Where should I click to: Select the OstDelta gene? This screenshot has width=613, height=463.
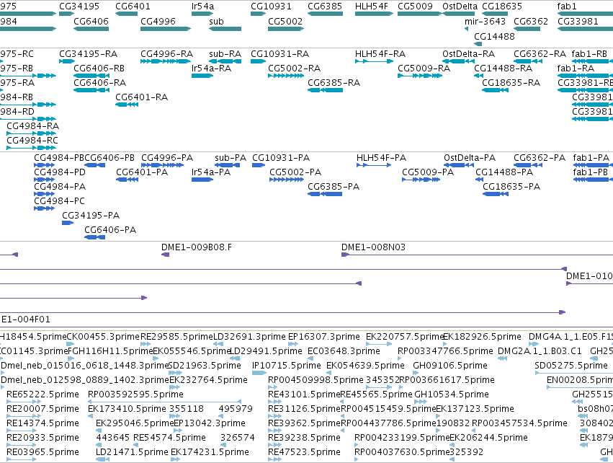pos(459,14)
